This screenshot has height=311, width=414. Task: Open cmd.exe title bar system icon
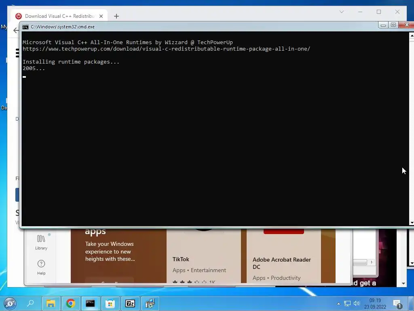[25, 27]
